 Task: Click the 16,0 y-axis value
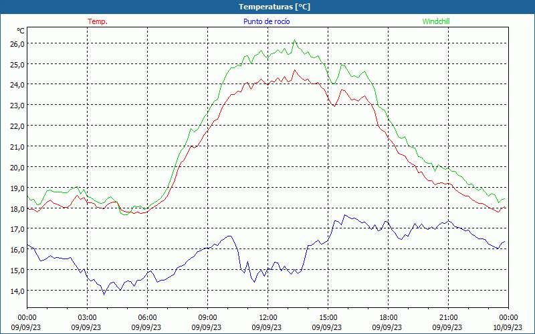pyautogui.click(x=17, y=250)
